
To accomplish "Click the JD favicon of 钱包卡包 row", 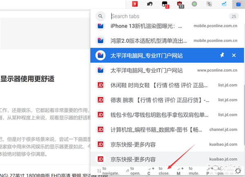I will [100, 115].
